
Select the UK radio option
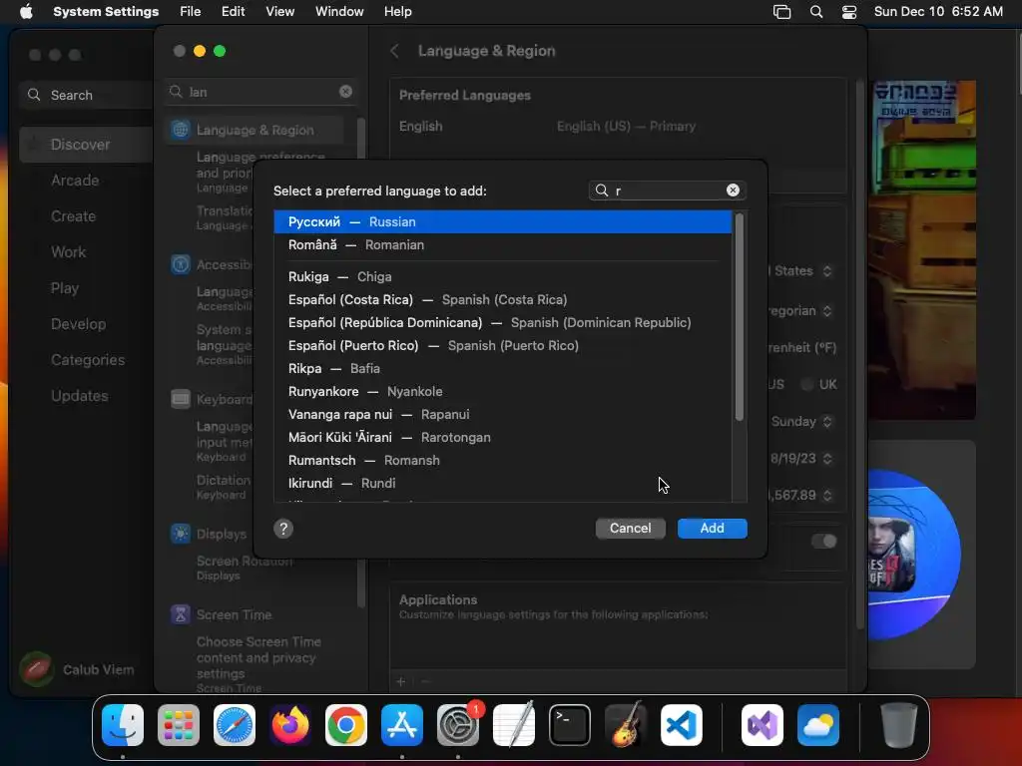[806, 384]
